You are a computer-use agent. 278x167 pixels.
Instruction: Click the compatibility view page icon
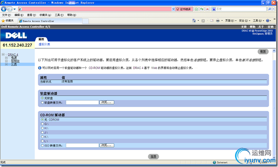coord(196,9)
